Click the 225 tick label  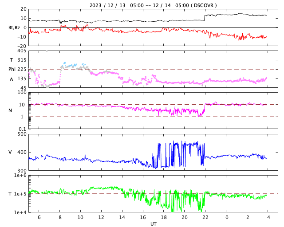pyautogui.click(x=22, y=69)
